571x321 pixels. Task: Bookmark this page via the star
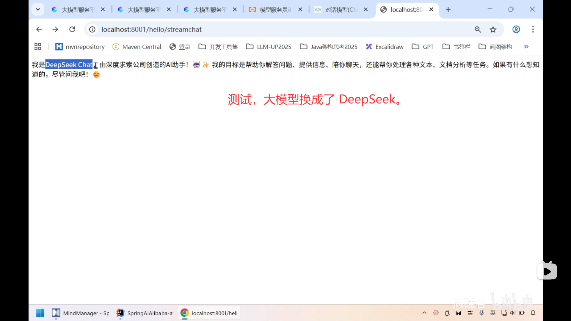coord(493,29)
